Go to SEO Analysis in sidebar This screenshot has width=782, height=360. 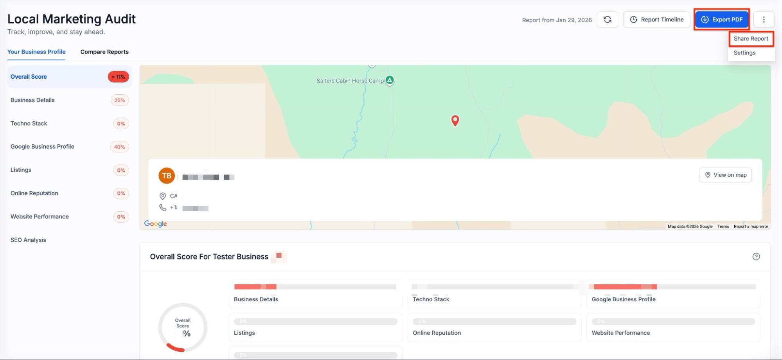(28, 240)
